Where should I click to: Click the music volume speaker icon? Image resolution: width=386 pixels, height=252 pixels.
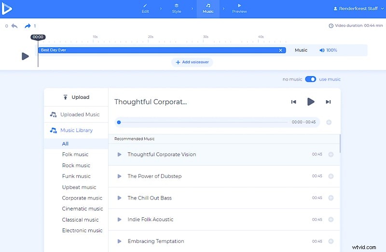[322, 50]
